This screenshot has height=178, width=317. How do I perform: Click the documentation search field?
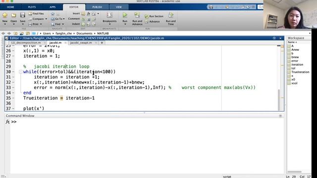[x=261, y=7]
